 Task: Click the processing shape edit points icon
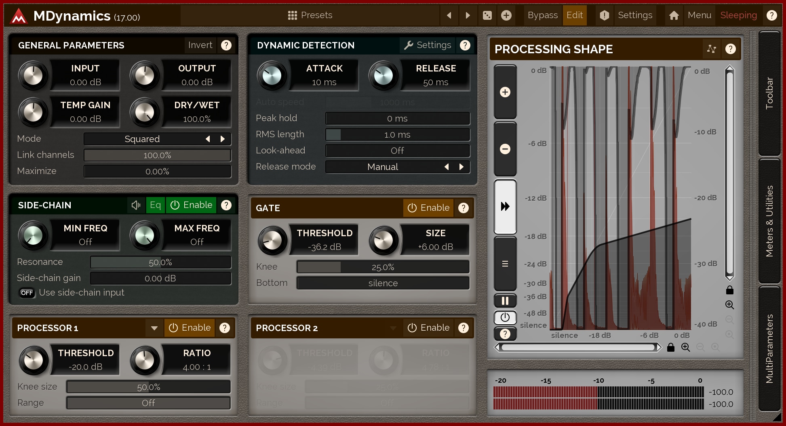pyautogui.click(x=711, y=49)
